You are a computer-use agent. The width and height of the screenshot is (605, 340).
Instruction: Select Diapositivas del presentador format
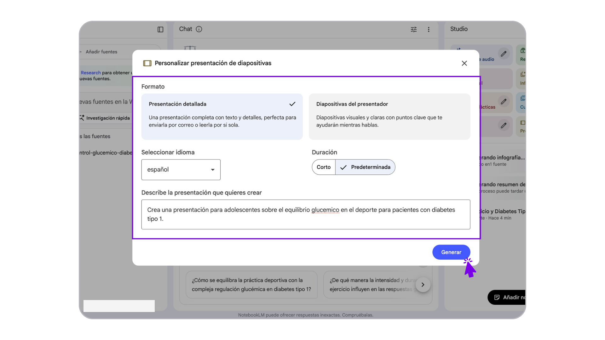(x=389, y=116)
